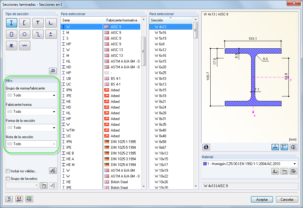
Task: Click the series list scrollbar thumb
Action: 143,51
